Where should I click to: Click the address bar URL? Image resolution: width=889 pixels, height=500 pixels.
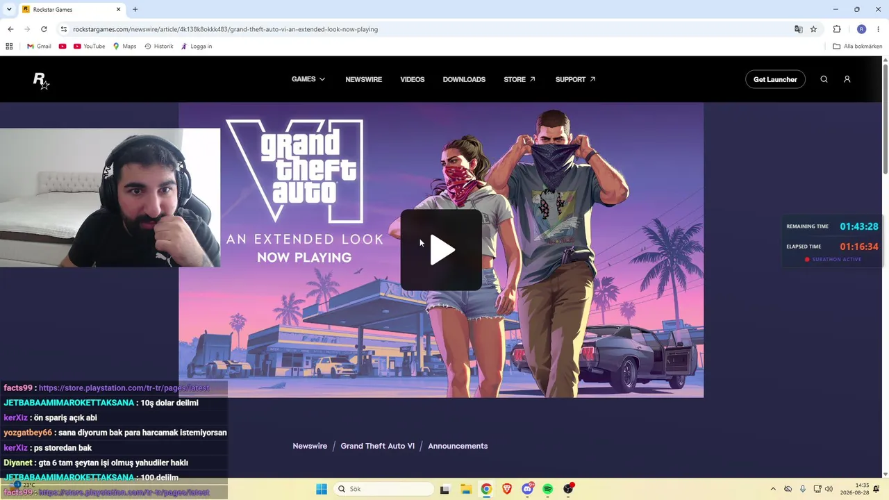click(226, 29)
